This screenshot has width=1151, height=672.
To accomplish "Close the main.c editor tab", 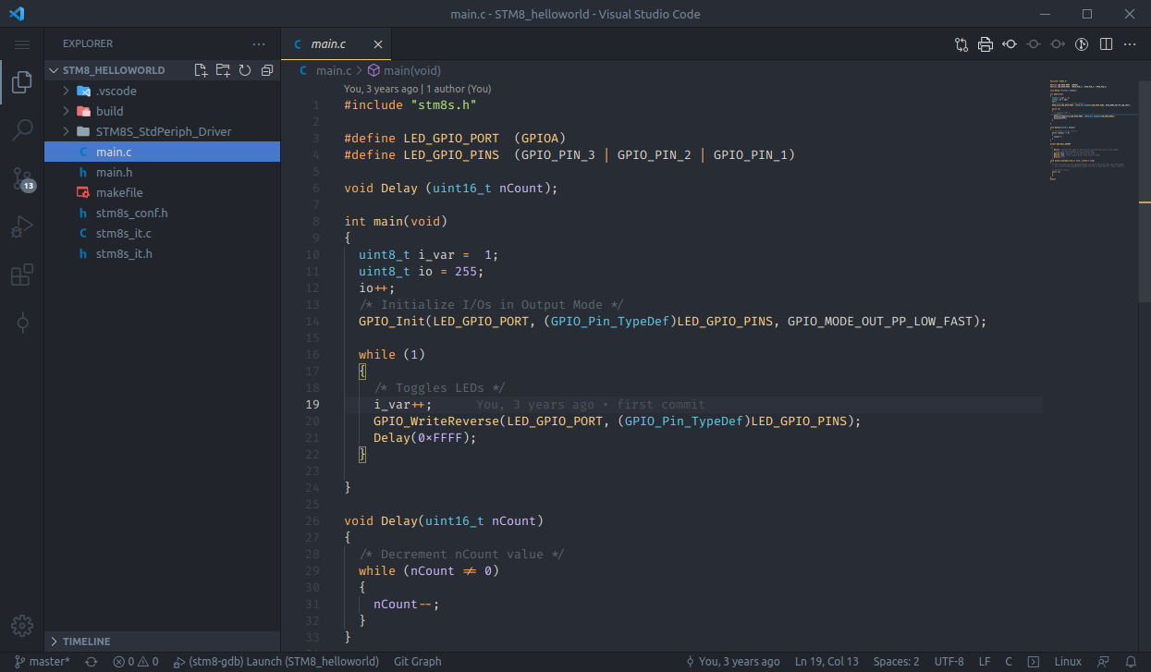I will click(378, 43).
